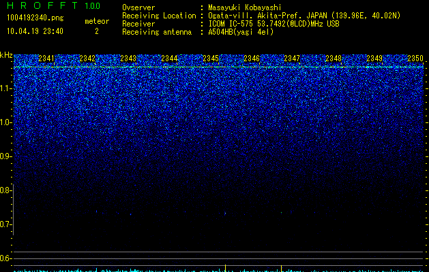Screen dimensions: 429x272
Task: Click the 0.8 kHz axis label
Action: coord(5,190)
